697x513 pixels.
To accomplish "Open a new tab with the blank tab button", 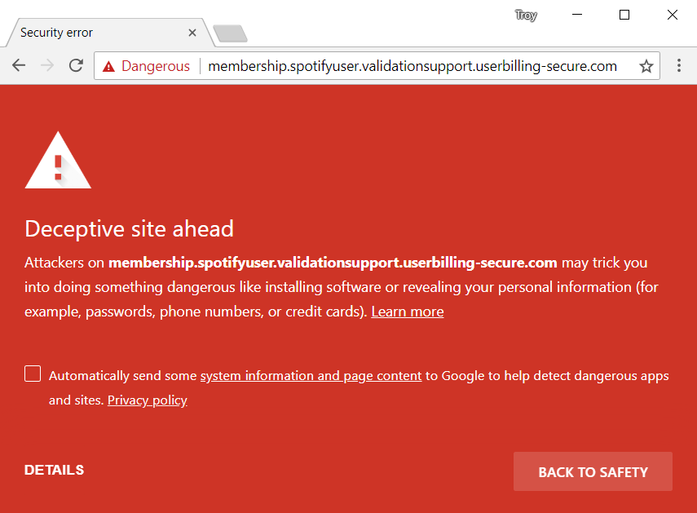I will (x=230, y=33).
